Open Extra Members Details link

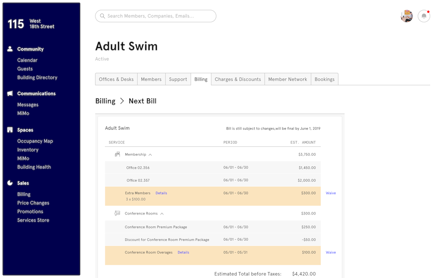(161, 193)
